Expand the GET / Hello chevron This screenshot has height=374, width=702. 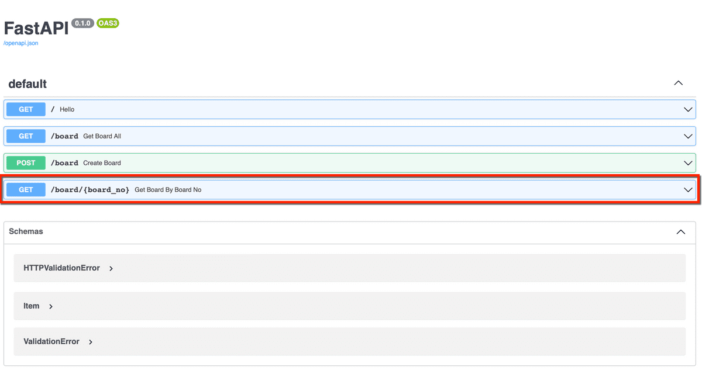click(688, 109)
